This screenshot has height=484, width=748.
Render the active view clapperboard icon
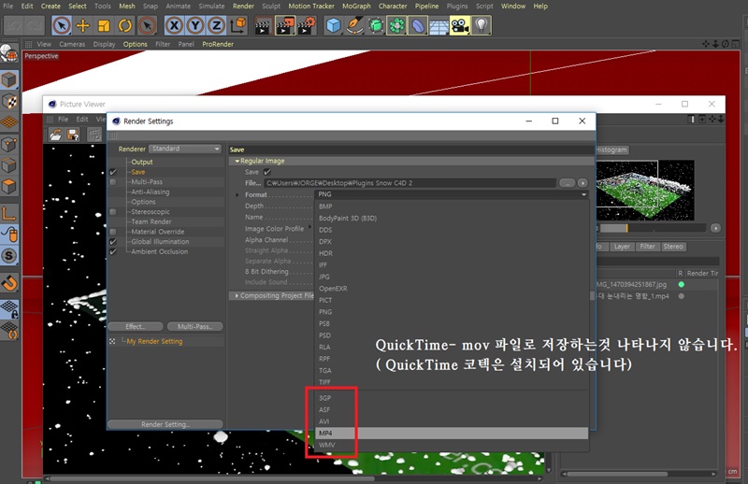pyautogui.click(x=263, y=25)
